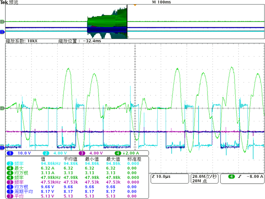Click the 94.86kHz frequency value
Screen dimensions: 265x199
coord(51,164)
